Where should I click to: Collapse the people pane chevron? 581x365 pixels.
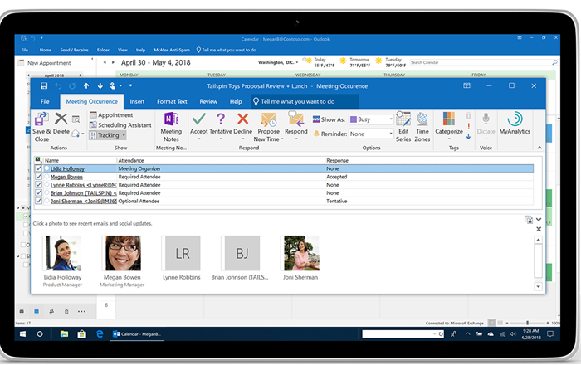pos(539,220)
